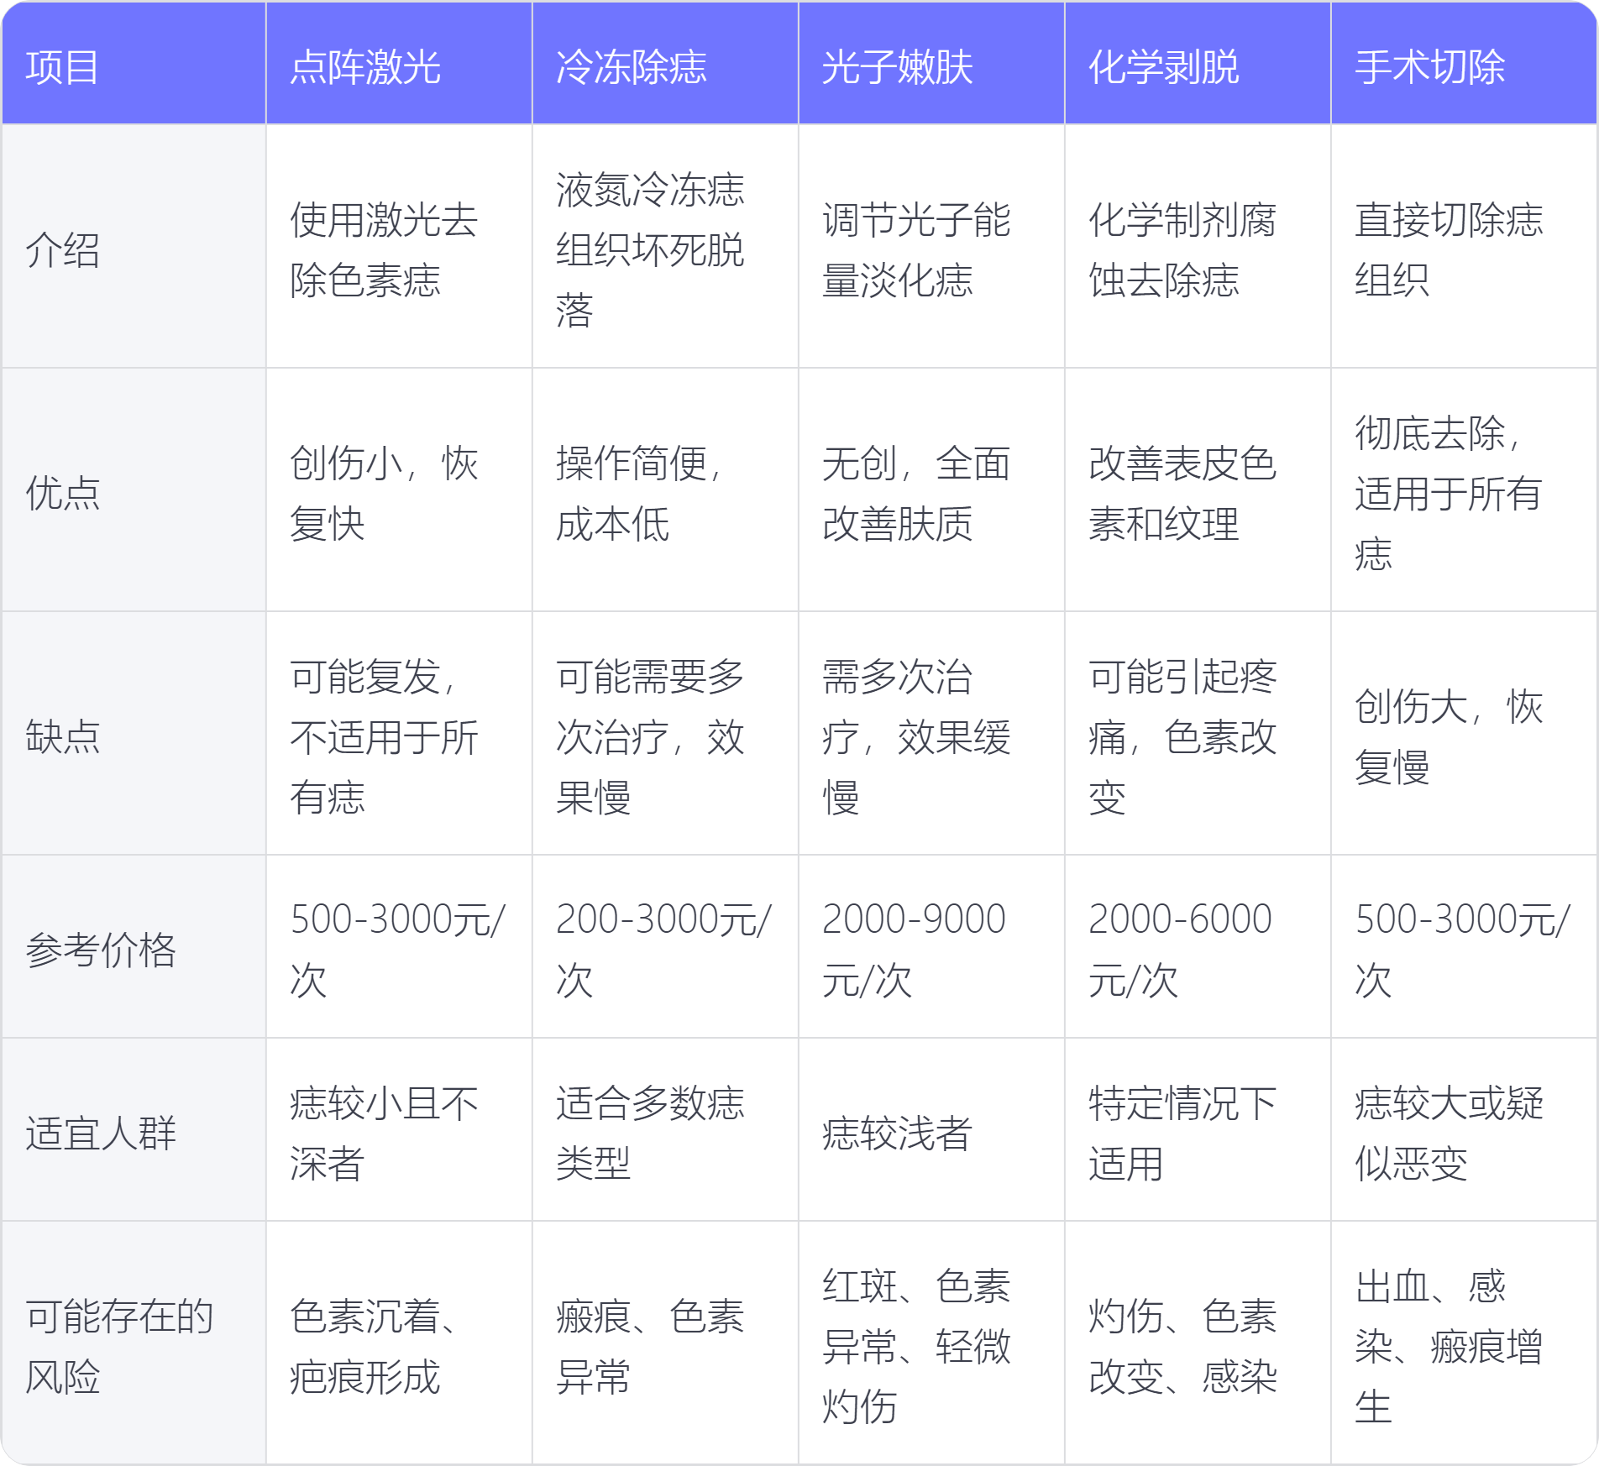Click the 彻底去除，适用于所有痣 cell

pos(1448,493)
